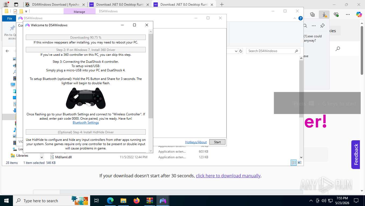Click the Welcome dialog vertical scrollbar thumb
365x206 pixels.
(151, 76)
